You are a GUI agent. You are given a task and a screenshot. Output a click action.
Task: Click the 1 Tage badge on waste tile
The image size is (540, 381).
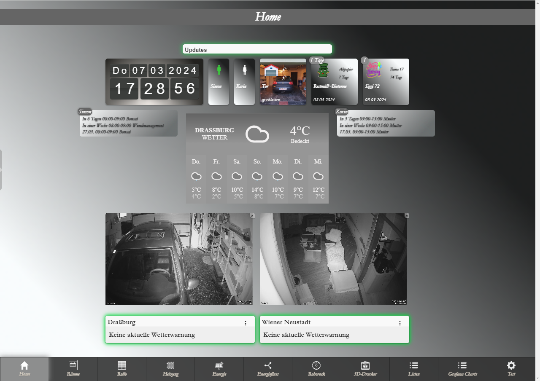(317, 60)
